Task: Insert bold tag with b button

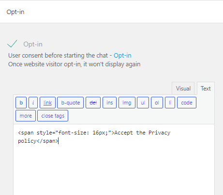Action: [21, 103]
